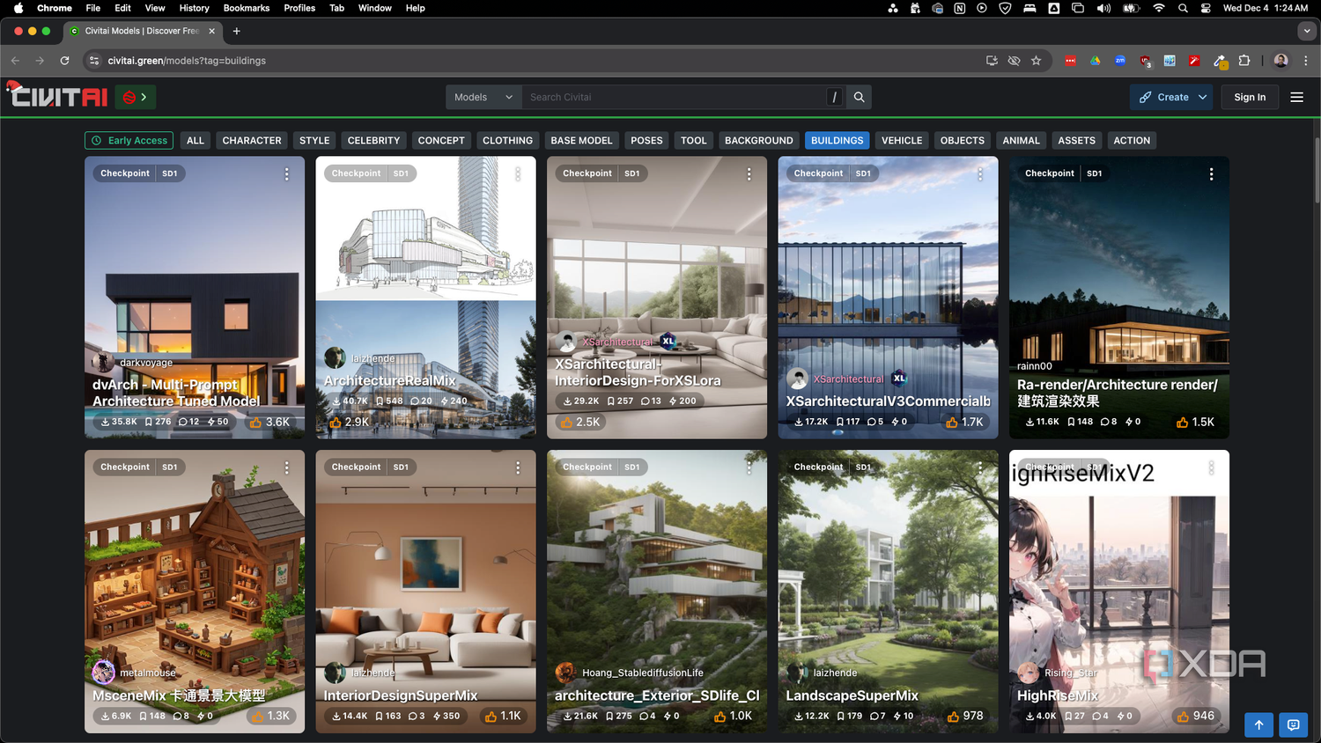Image resolution: width=1321 pixels, height=743 pixels.
Task: Select the BACKGROUND category tab
Action: coord(758,140)
